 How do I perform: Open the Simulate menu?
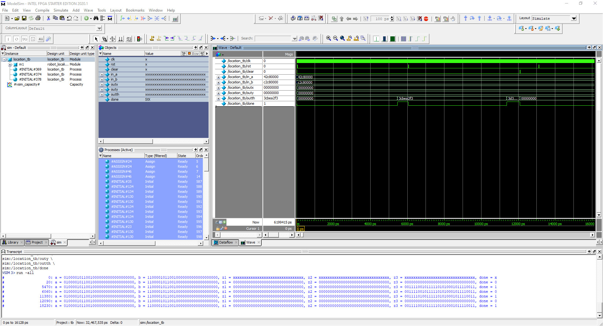(x=61, y=10)
